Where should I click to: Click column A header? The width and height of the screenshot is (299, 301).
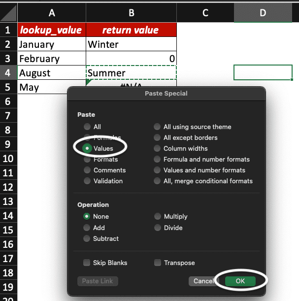52,13
